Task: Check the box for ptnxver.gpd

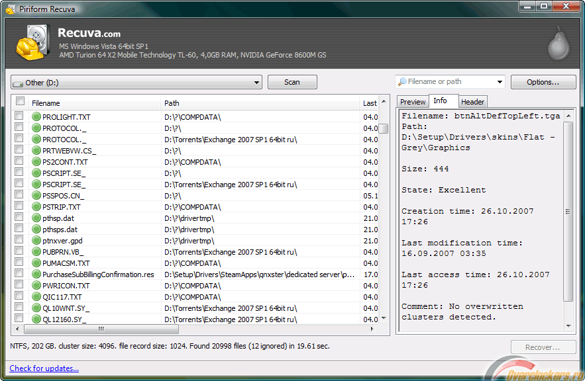Action: 19,239
